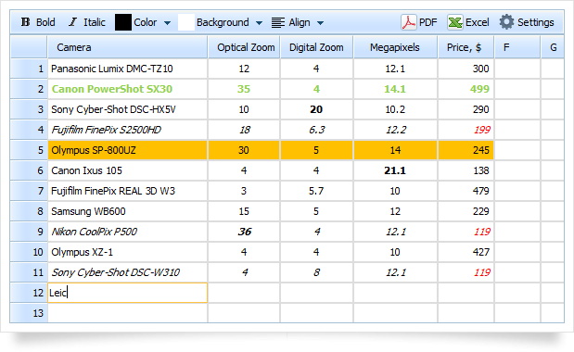This screenshot has height=352, width=574.
Task: Click the price cell 427
Action: (466, 252)
